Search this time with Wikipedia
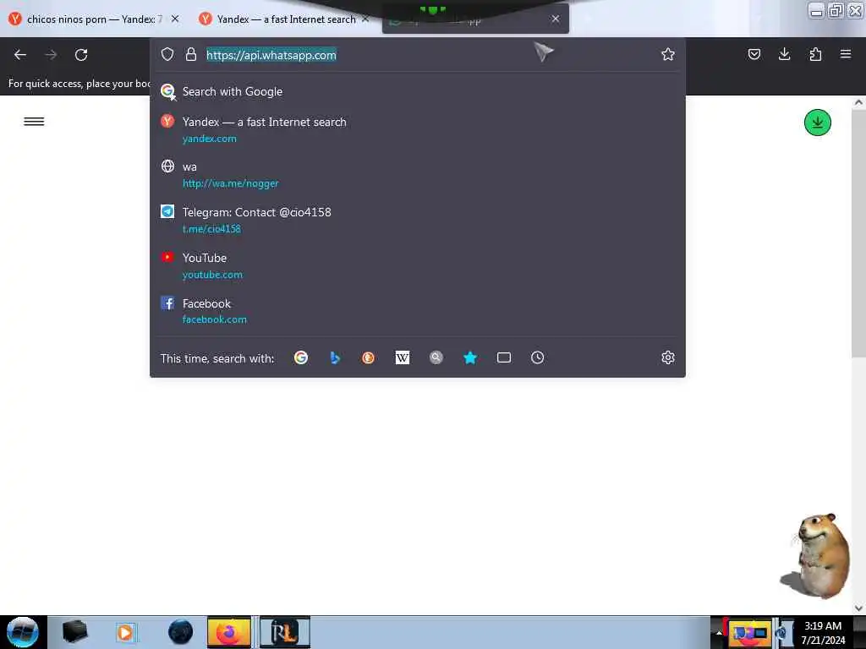 click(x=403, y=357)
